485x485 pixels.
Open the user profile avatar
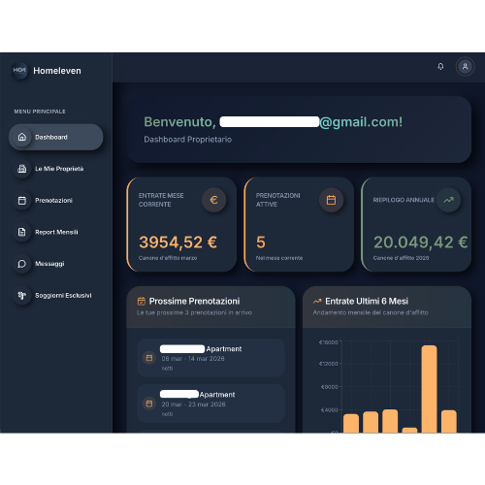click(465, 67)
